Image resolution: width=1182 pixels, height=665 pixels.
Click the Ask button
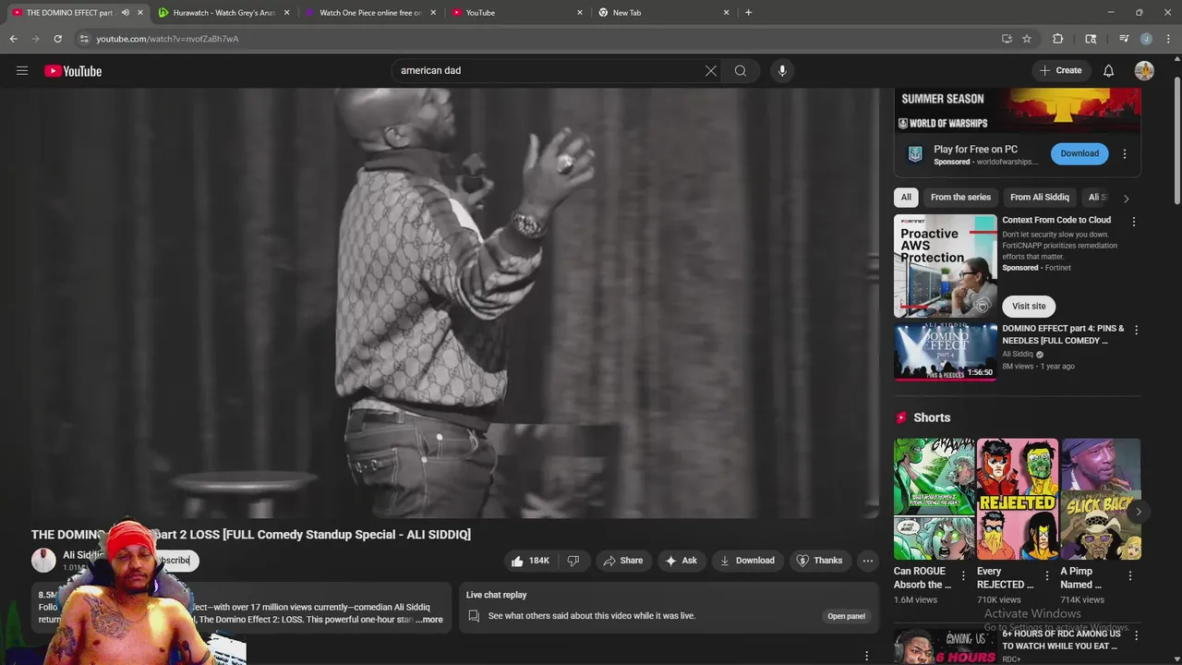681,561
